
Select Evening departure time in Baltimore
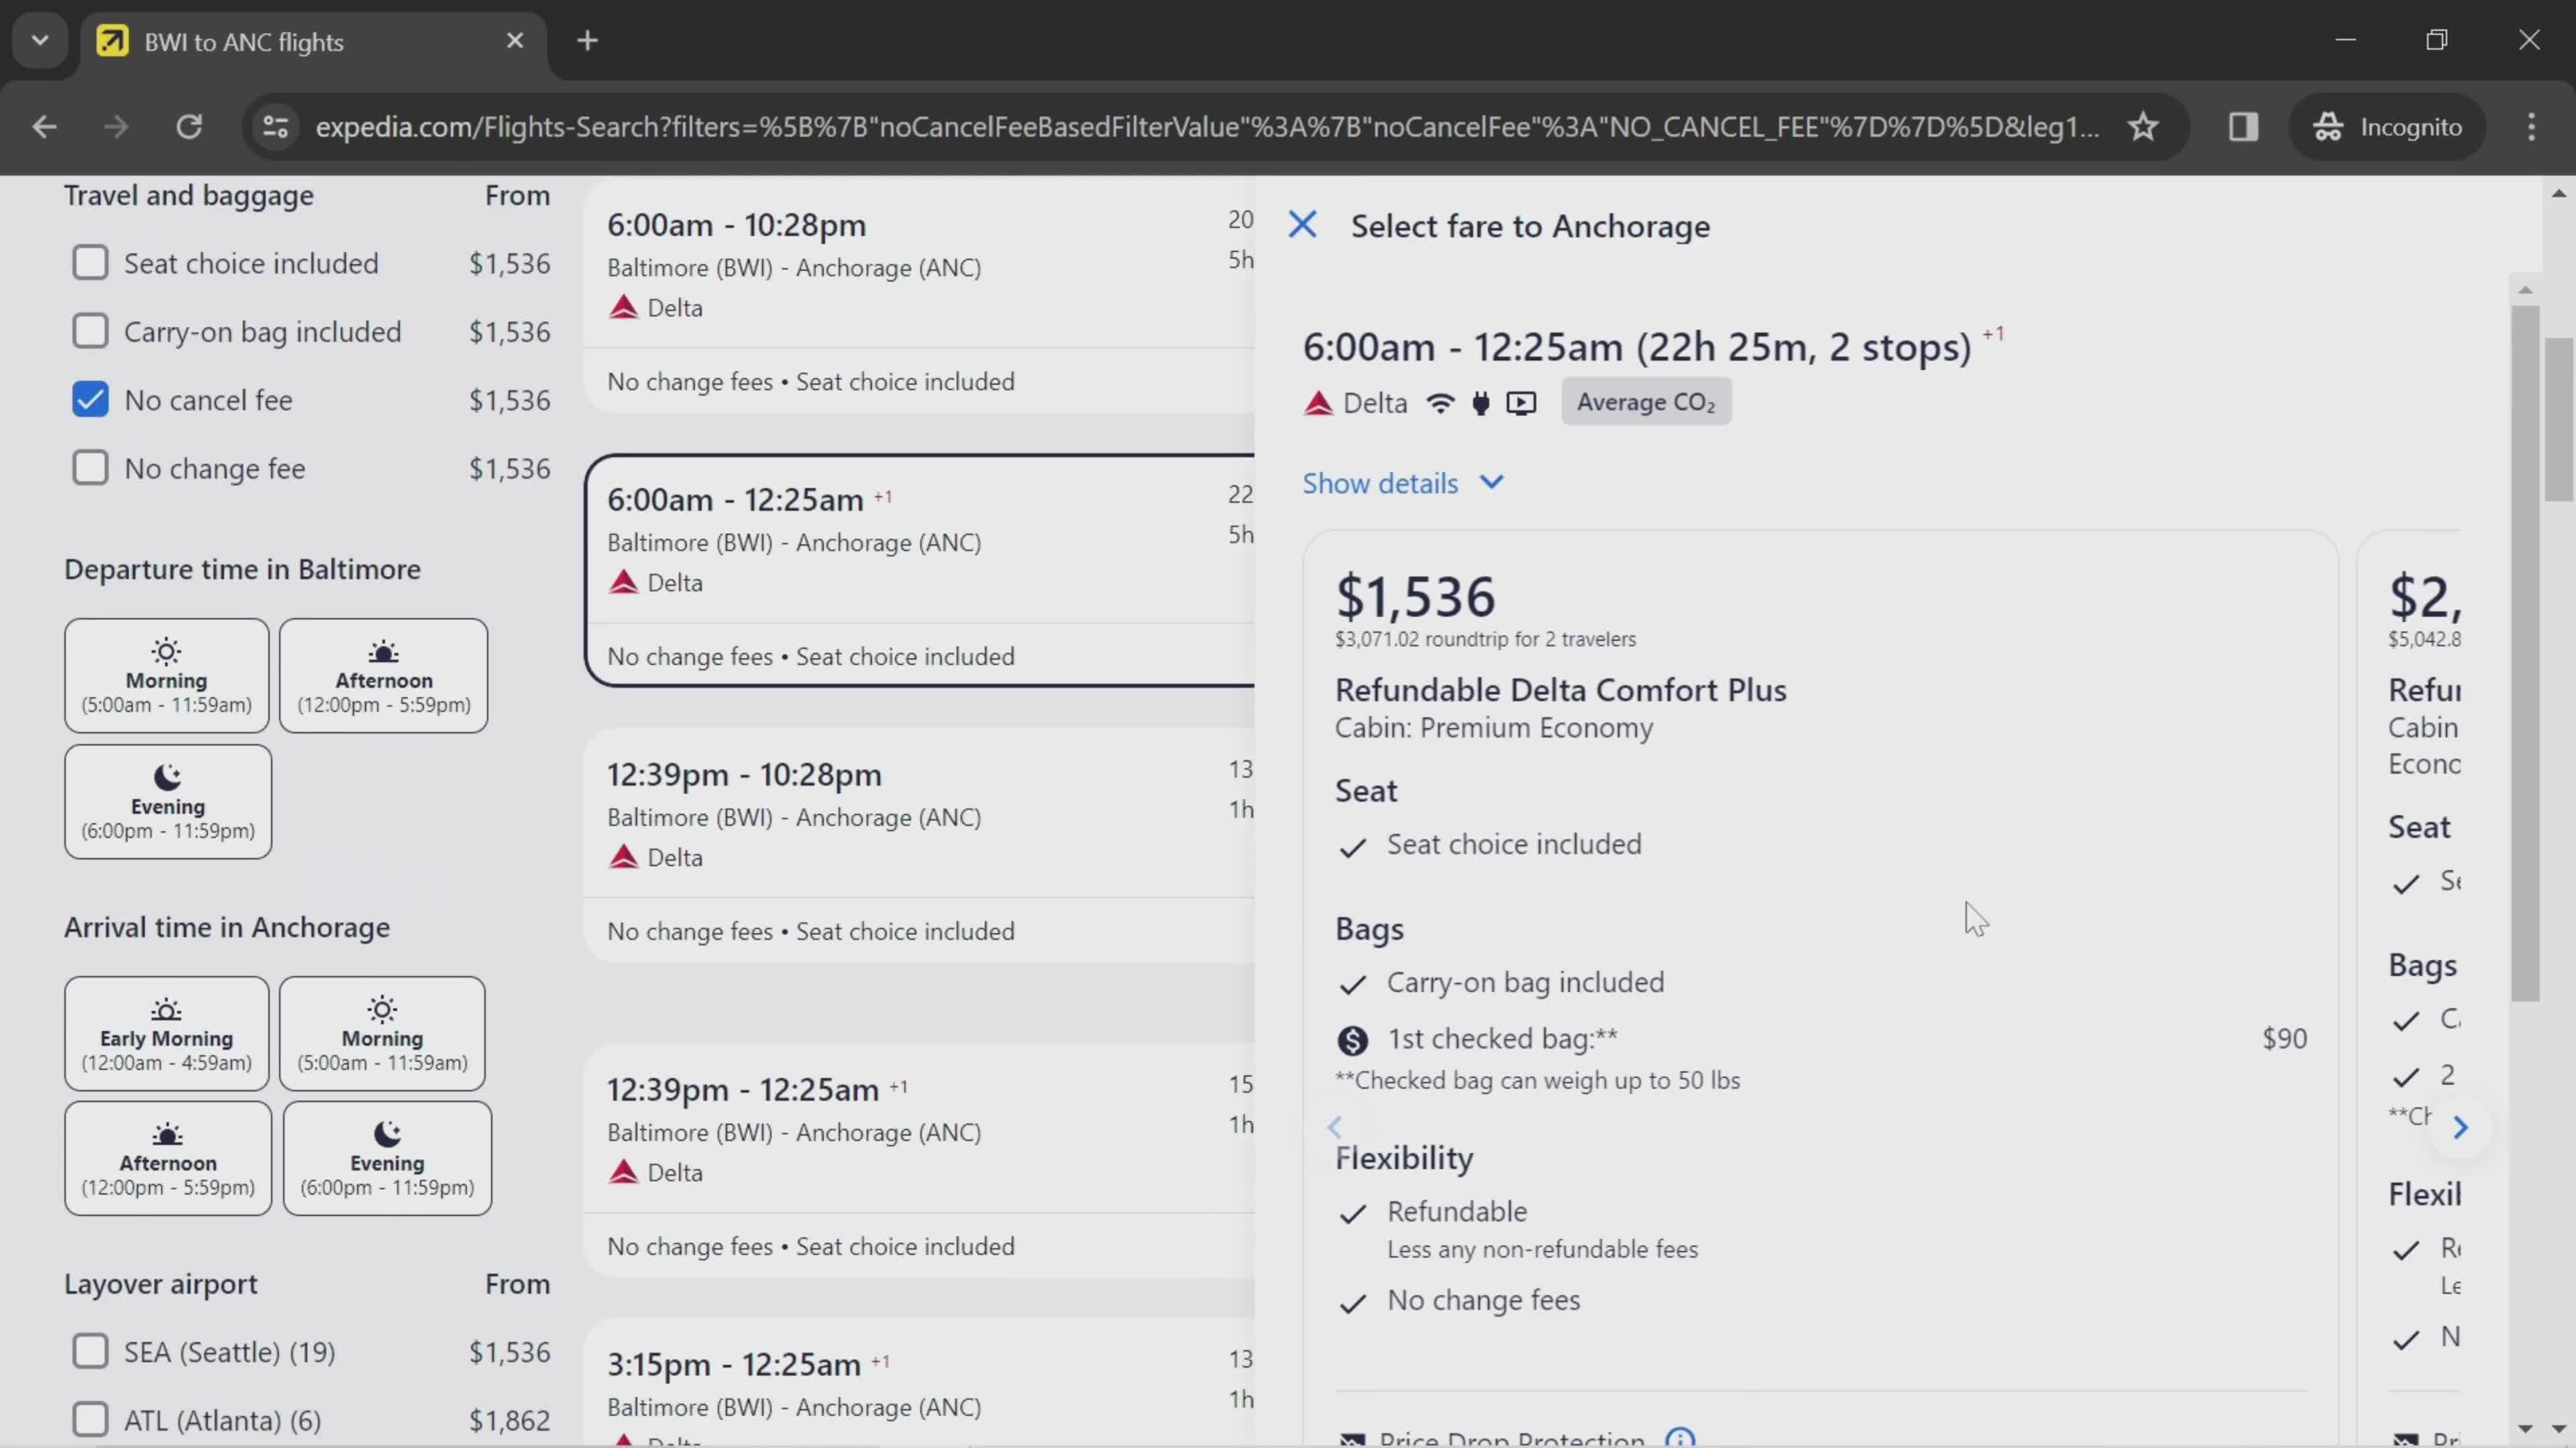168,802
